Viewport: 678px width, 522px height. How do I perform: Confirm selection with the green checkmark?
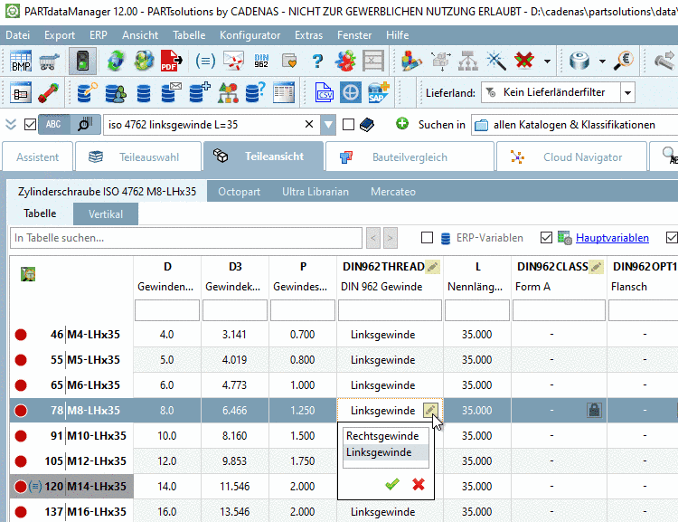(x=391, y=484)
